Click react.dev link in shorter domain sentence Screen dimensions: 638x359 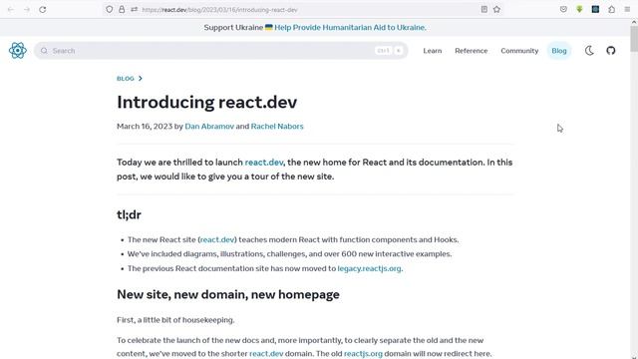click(x=266, y=353)
